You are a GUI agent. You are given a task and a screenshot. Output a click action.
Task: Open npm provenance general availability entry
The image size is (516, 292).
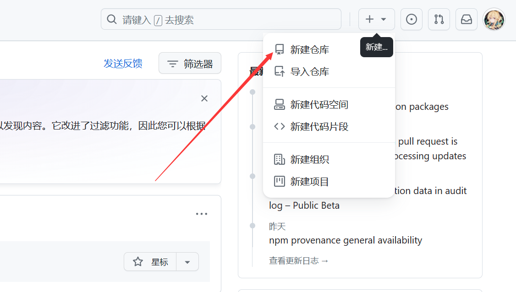coord(345,240)
